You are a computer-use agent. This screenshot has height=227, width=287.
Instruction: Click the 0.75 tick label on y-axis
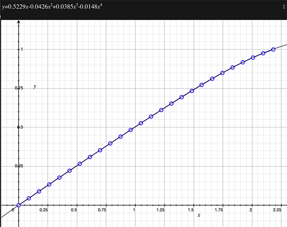[18, 88]
